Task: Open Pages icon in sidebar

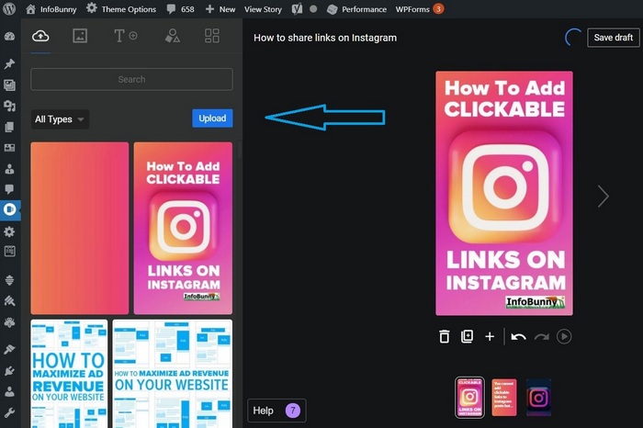Action: pyautogui.click(x=9, y=127)
